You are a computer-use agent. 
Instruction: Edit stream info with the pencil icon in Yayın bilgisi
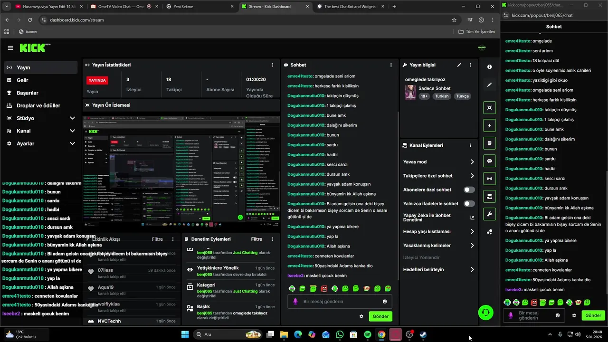point(459,65)
